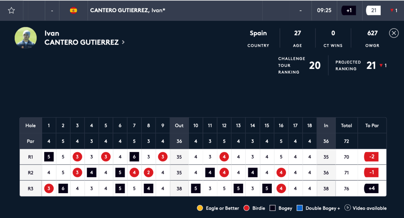Click the red ranking down arrow in top row

coord(391,11)
